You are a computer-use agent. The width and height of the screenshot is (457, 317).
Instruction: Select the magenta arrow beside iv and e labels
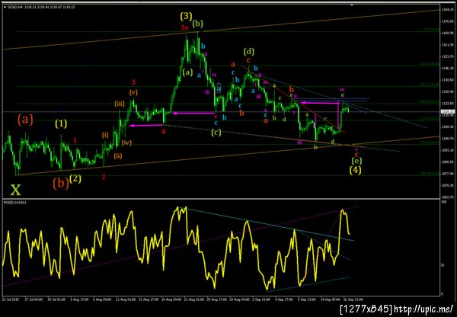(320, 103)
